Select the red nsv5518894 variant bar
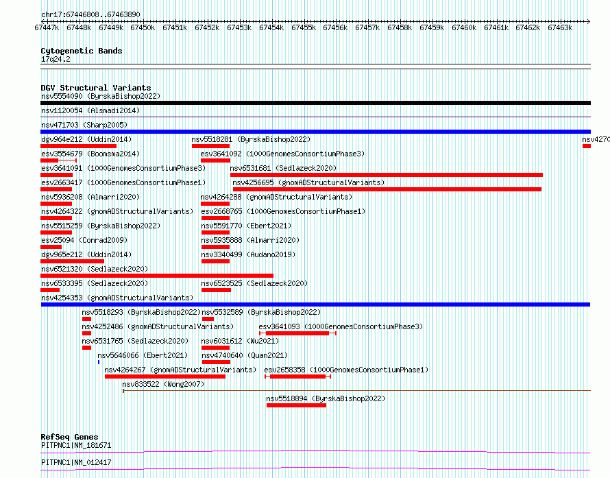Screen dimensions: 610x478 [297, 405]
